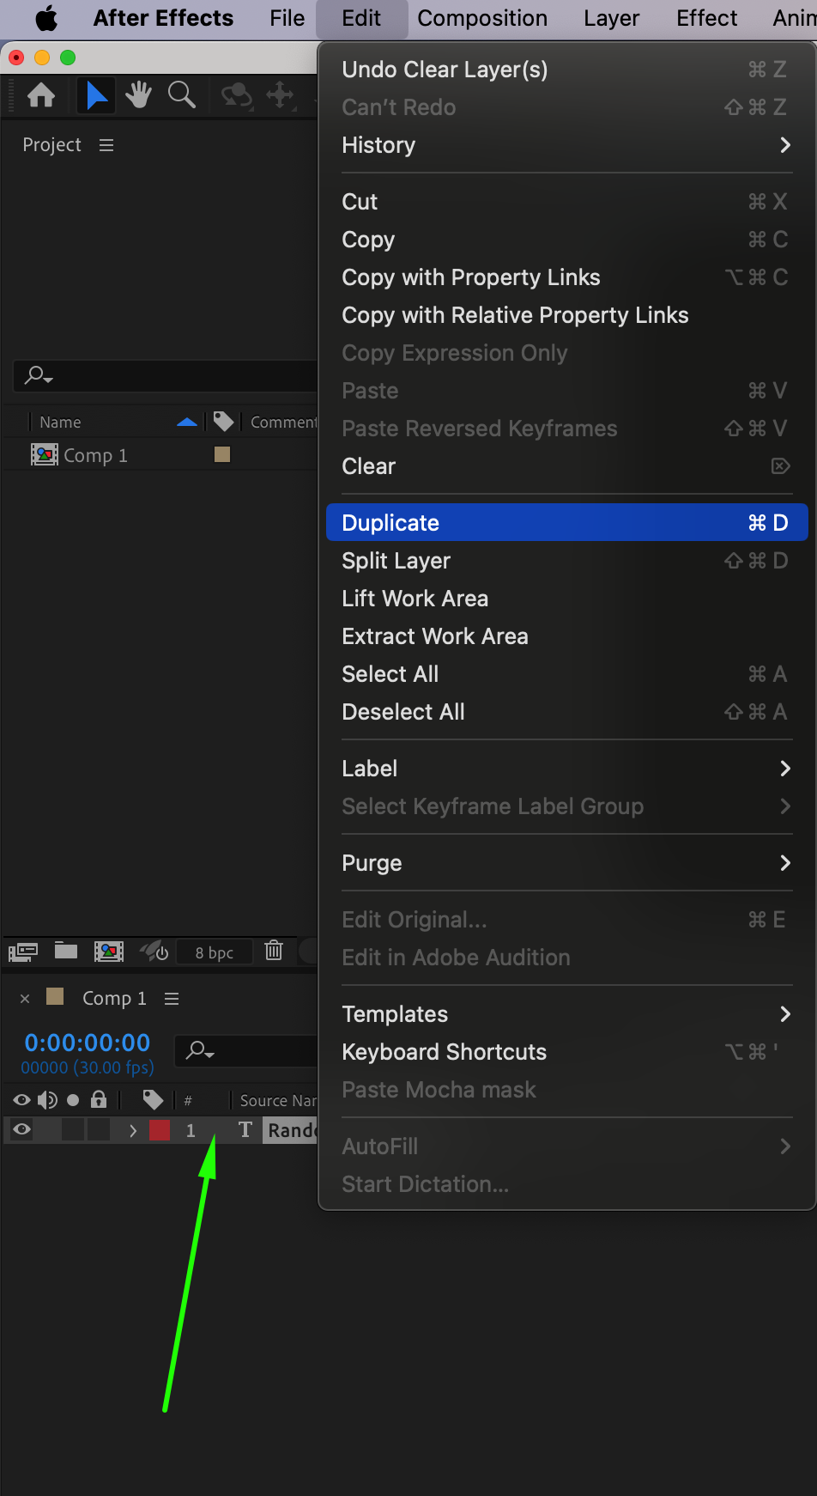Expand layer 1 properties twirl arrow
This screenshot has width=817, height=1496.
click(x=133, y=1130)
